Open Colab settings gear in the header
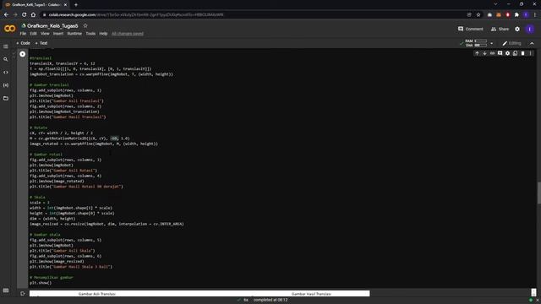 (517, 30)
